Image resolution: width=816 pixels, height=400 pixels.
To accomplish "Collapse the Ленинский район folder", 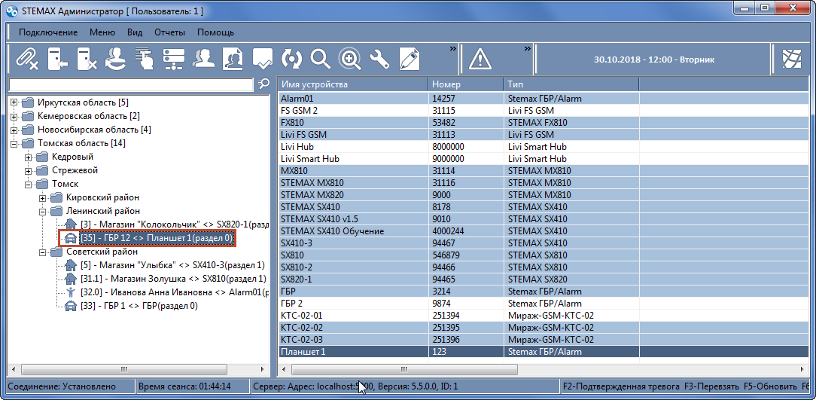I will coord(43,211).
